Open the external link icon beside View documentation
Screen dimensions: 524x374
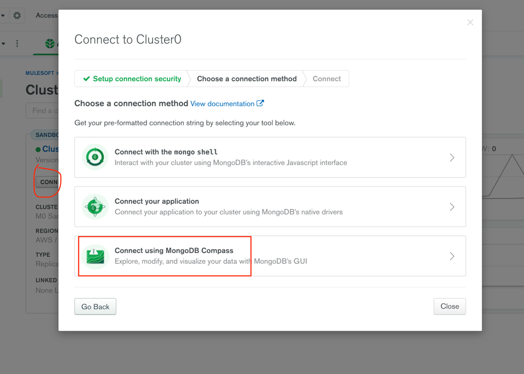point(260,103)
